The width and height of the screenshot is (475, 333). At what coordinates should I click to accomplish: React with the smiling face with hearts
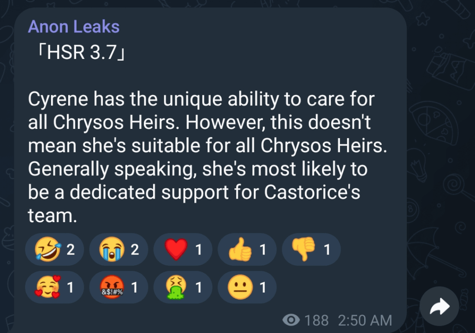[x=54, y=287]
